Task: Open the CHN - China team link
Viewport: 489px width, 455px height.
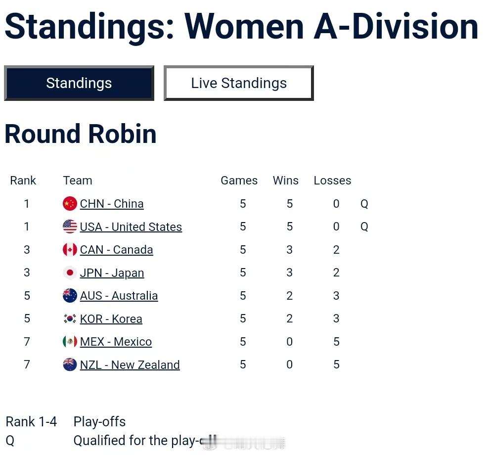Action: click(x=112, y=204)
